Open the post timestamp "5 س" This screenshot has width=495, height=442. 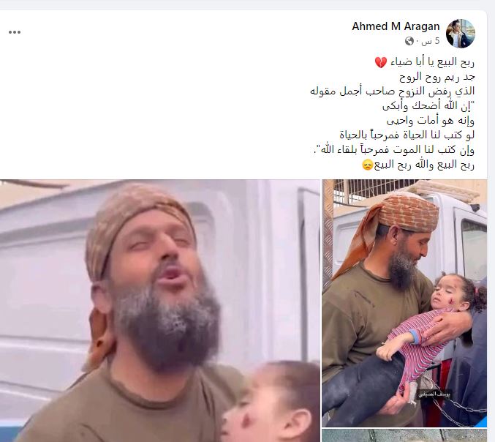pos(431,41)
